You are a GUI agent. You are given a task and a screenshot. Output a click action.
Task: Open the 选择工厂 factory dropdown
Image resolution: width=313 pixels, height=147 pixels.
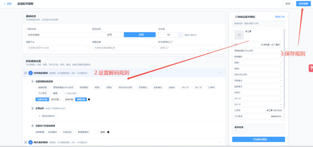(x=190, y=48)
